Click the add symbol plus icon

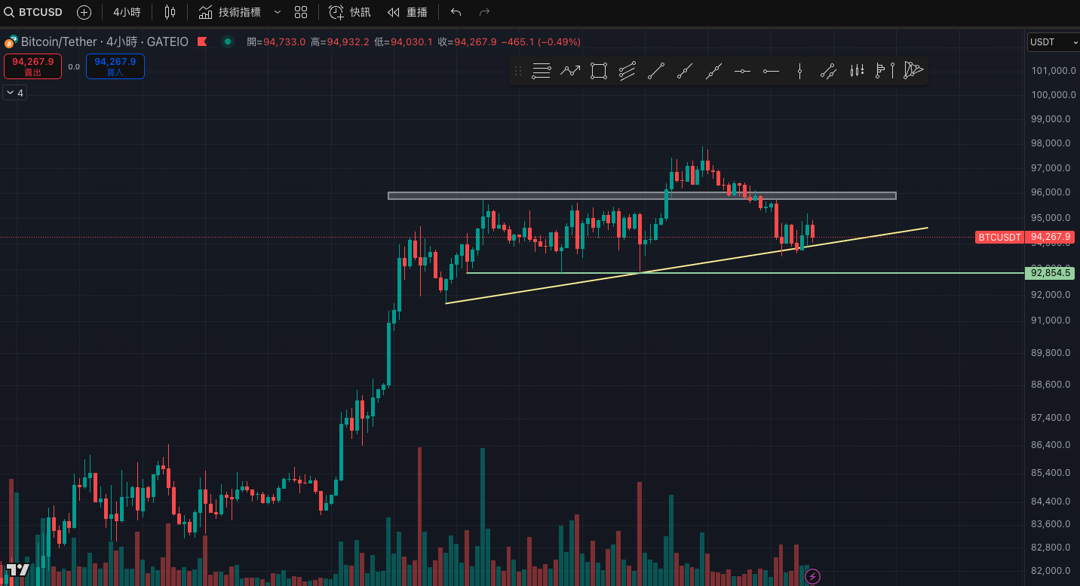click(x=84, y=12)
